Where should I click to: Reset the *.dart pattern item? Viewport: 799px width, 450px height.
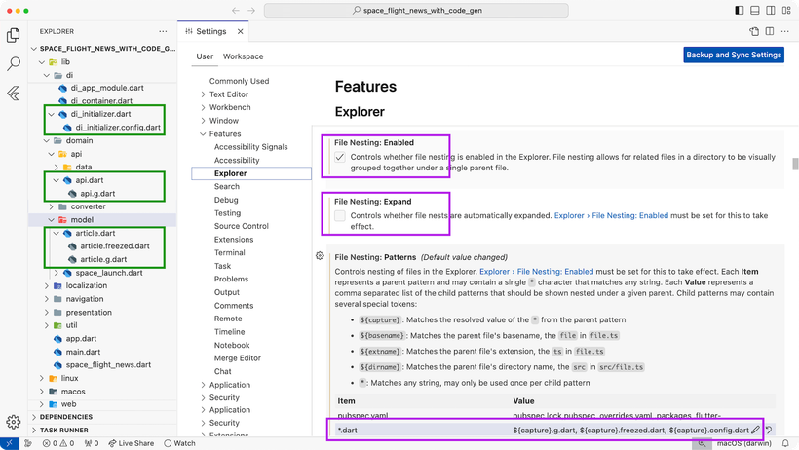pyautogui.click(x=769, y=431)
